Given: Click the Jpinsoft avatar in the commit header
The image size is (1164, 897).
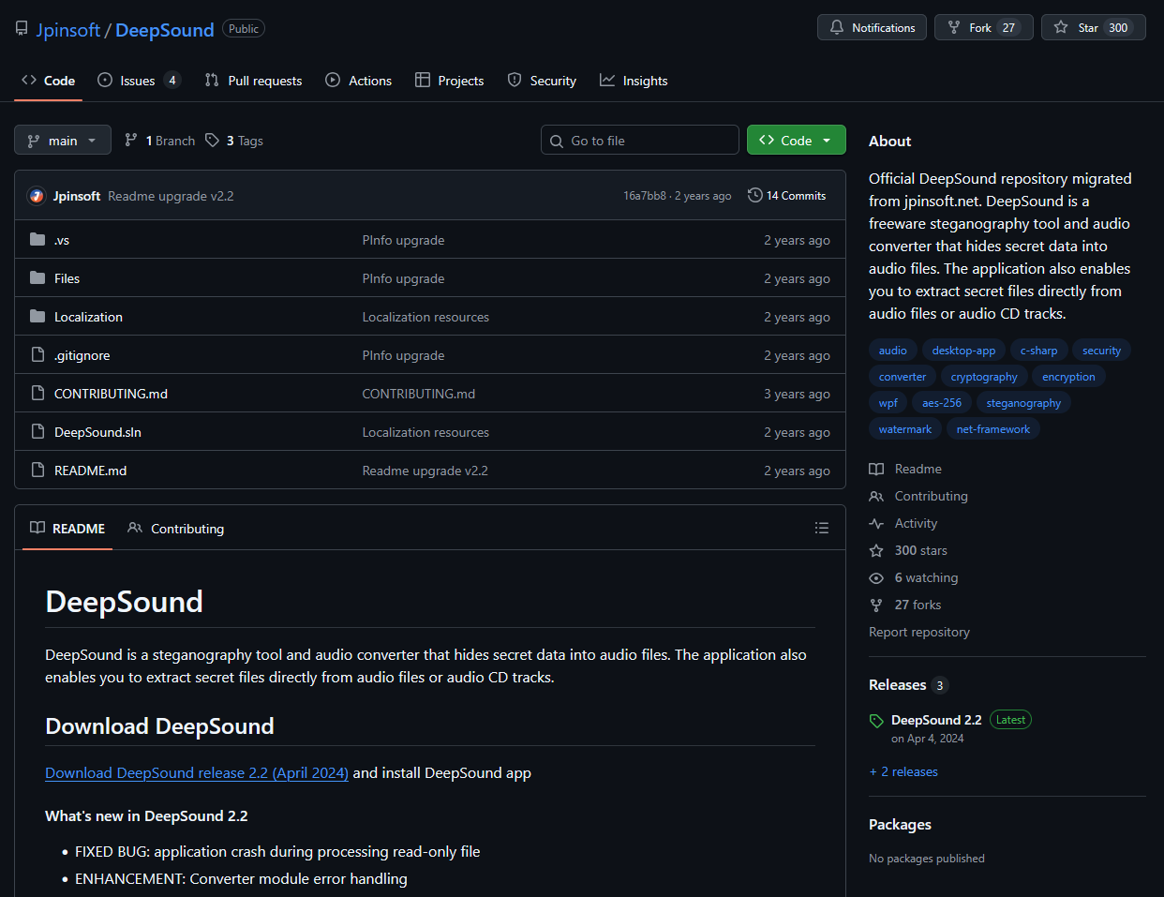Looking at the screenshot, I should click(37, 196).
